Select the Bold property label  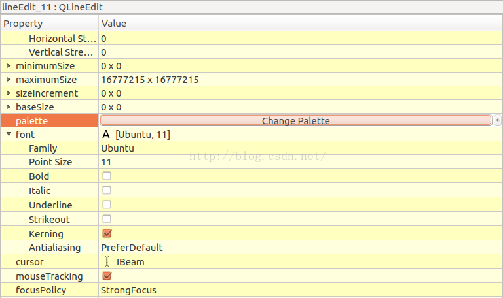[39, 176]
